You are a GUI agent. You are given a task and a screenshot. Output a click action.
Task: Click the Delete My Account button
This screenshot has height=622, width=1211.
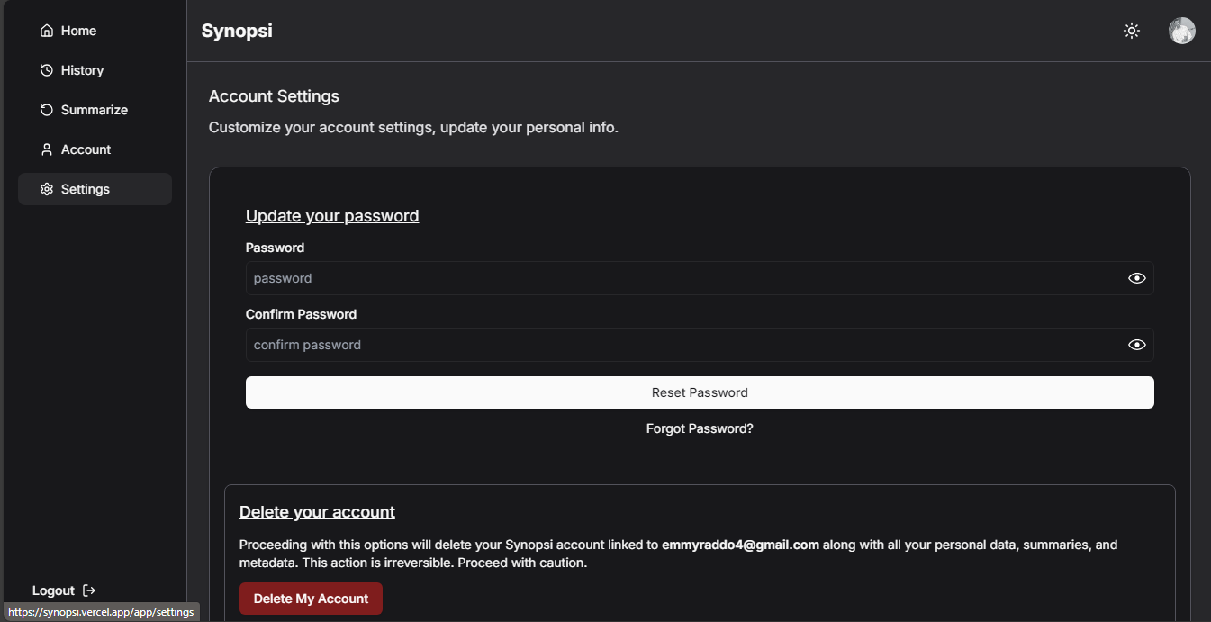click(x=311, y=599)
